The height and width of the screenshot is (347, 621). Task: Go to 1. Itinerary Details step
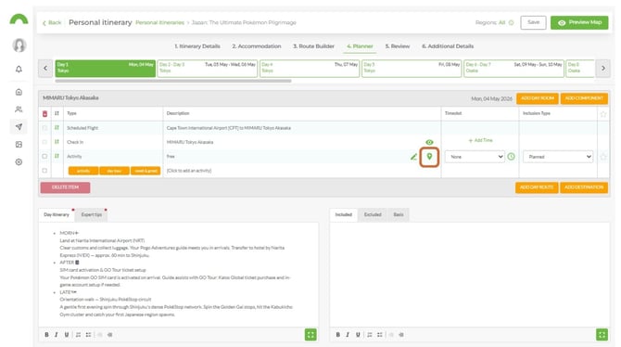point(197,46)
